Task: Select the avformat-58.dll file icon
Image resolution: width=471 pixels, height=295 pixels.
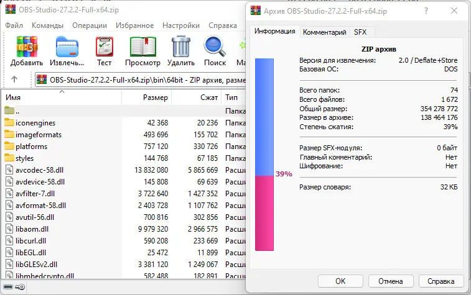Action: [9, 205]
